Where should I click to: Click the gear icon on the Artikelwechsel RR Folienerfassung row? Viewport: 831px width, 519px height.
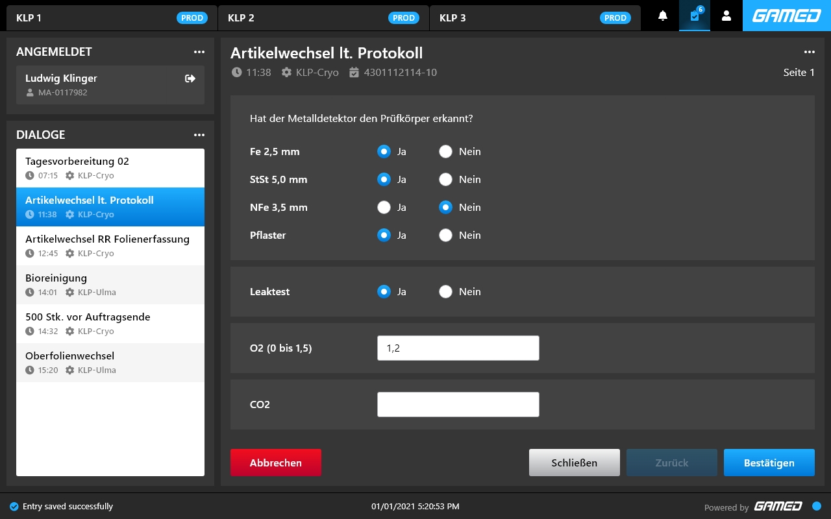pyautogui.click(x=70, y=254)
